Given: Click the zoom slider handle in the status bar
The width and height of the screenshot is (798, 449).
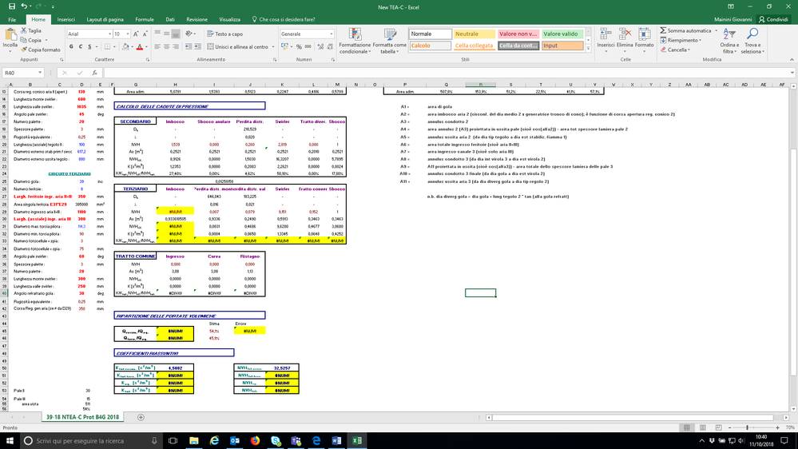Looking at the screenshot, I should coord(747,427).
